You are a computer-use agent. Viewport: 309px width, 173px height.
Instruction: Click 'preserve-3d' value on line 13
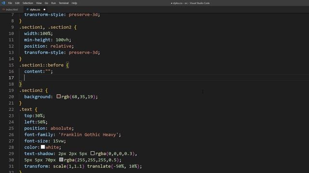click(83, 52)
